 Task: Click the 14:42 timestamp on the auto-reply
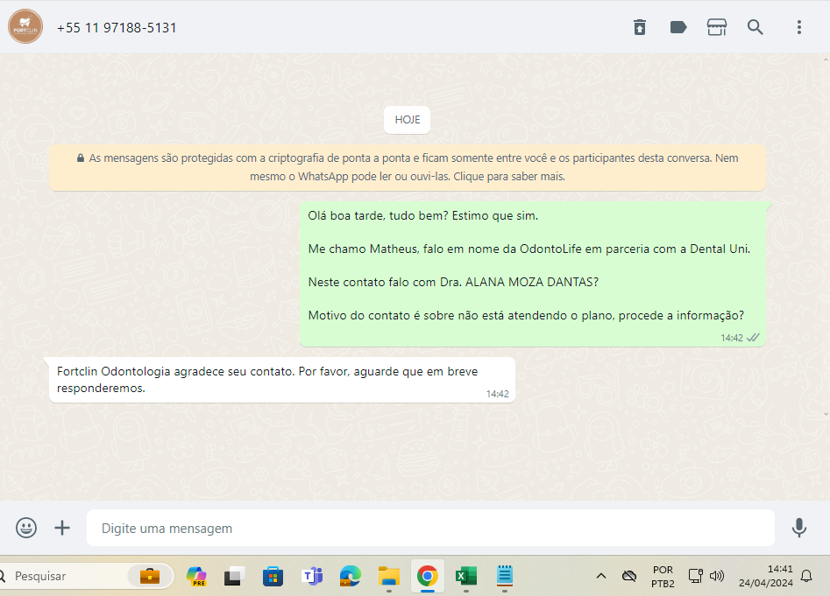497,394
